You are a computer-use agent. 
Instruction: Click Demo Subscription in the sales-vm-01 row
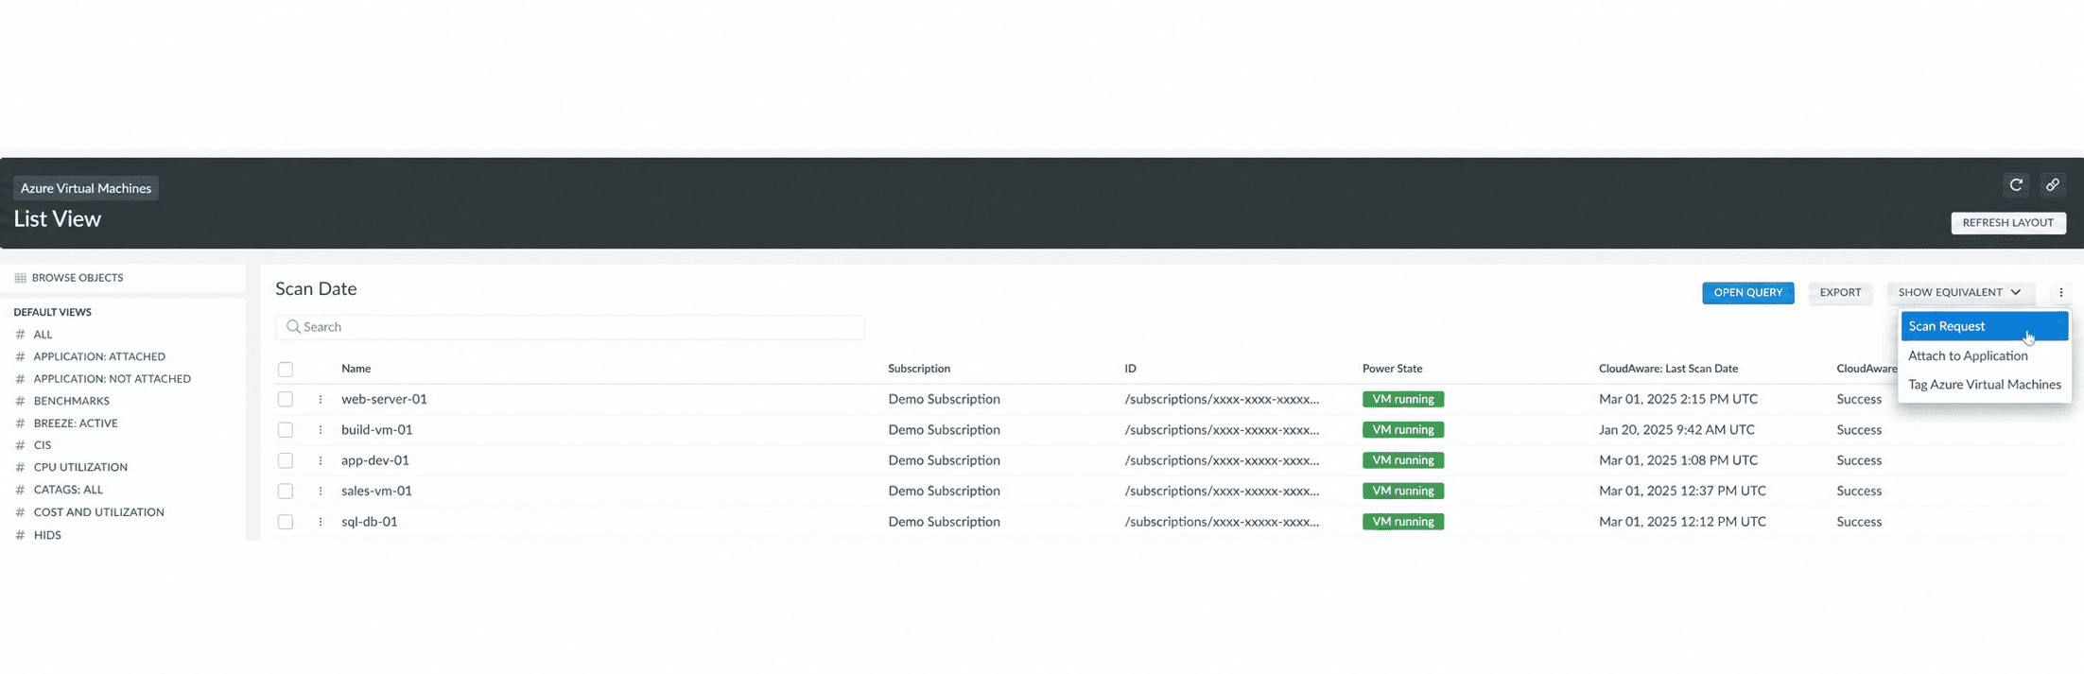pyautogui.click(x=944, y=491)
